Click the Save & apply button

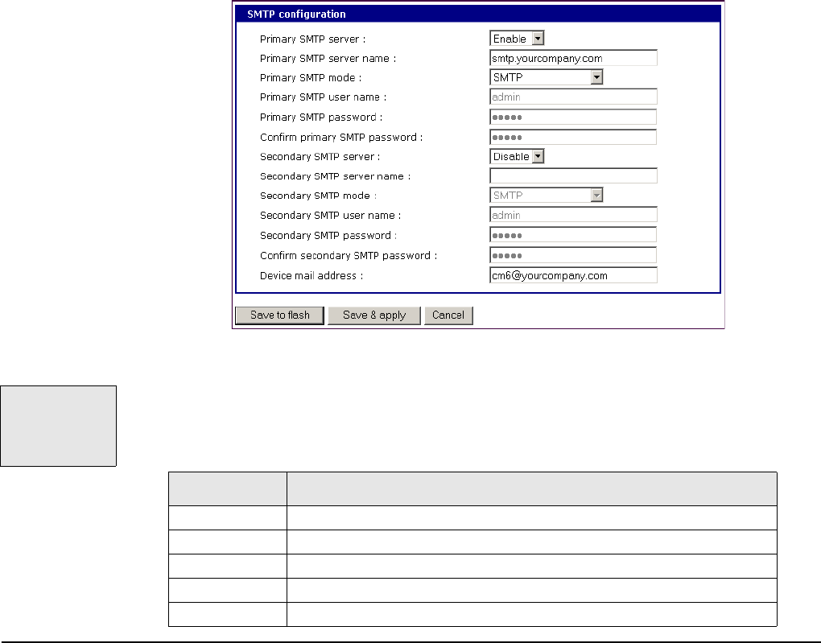pyautogui.click(x=373, y=315)
